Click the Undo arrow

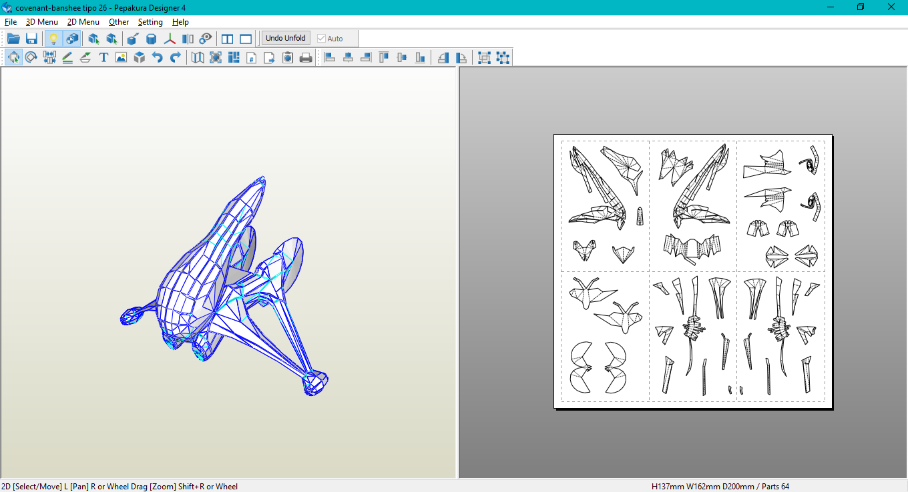pos(157,57)
